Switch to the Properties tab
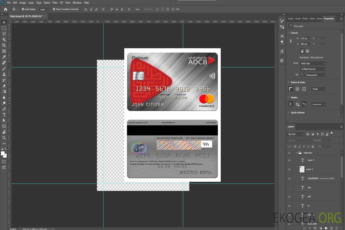345x230 pixels. 329,19
